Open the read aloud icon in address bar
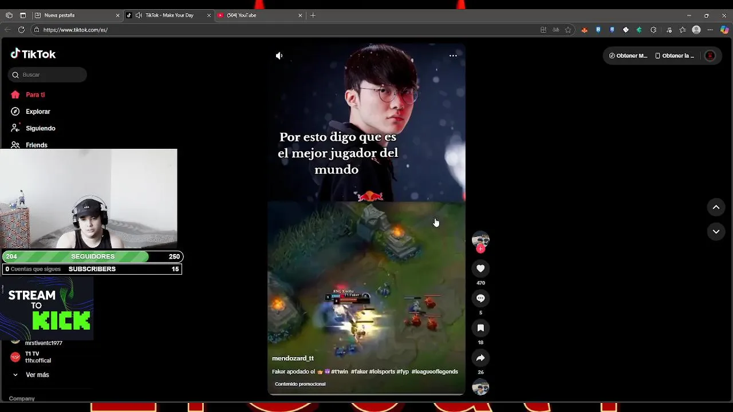The image size is (733, 412). coord(555,30)
